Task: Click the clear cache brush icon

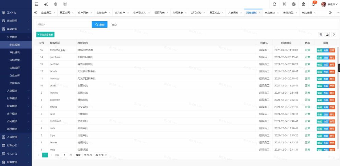Action: coord(46,4)
